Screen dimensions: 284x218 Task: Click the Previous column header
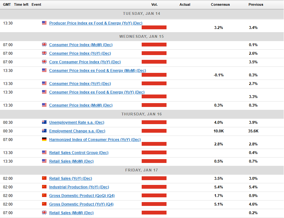pyautogui.click(x=256, y=4)
